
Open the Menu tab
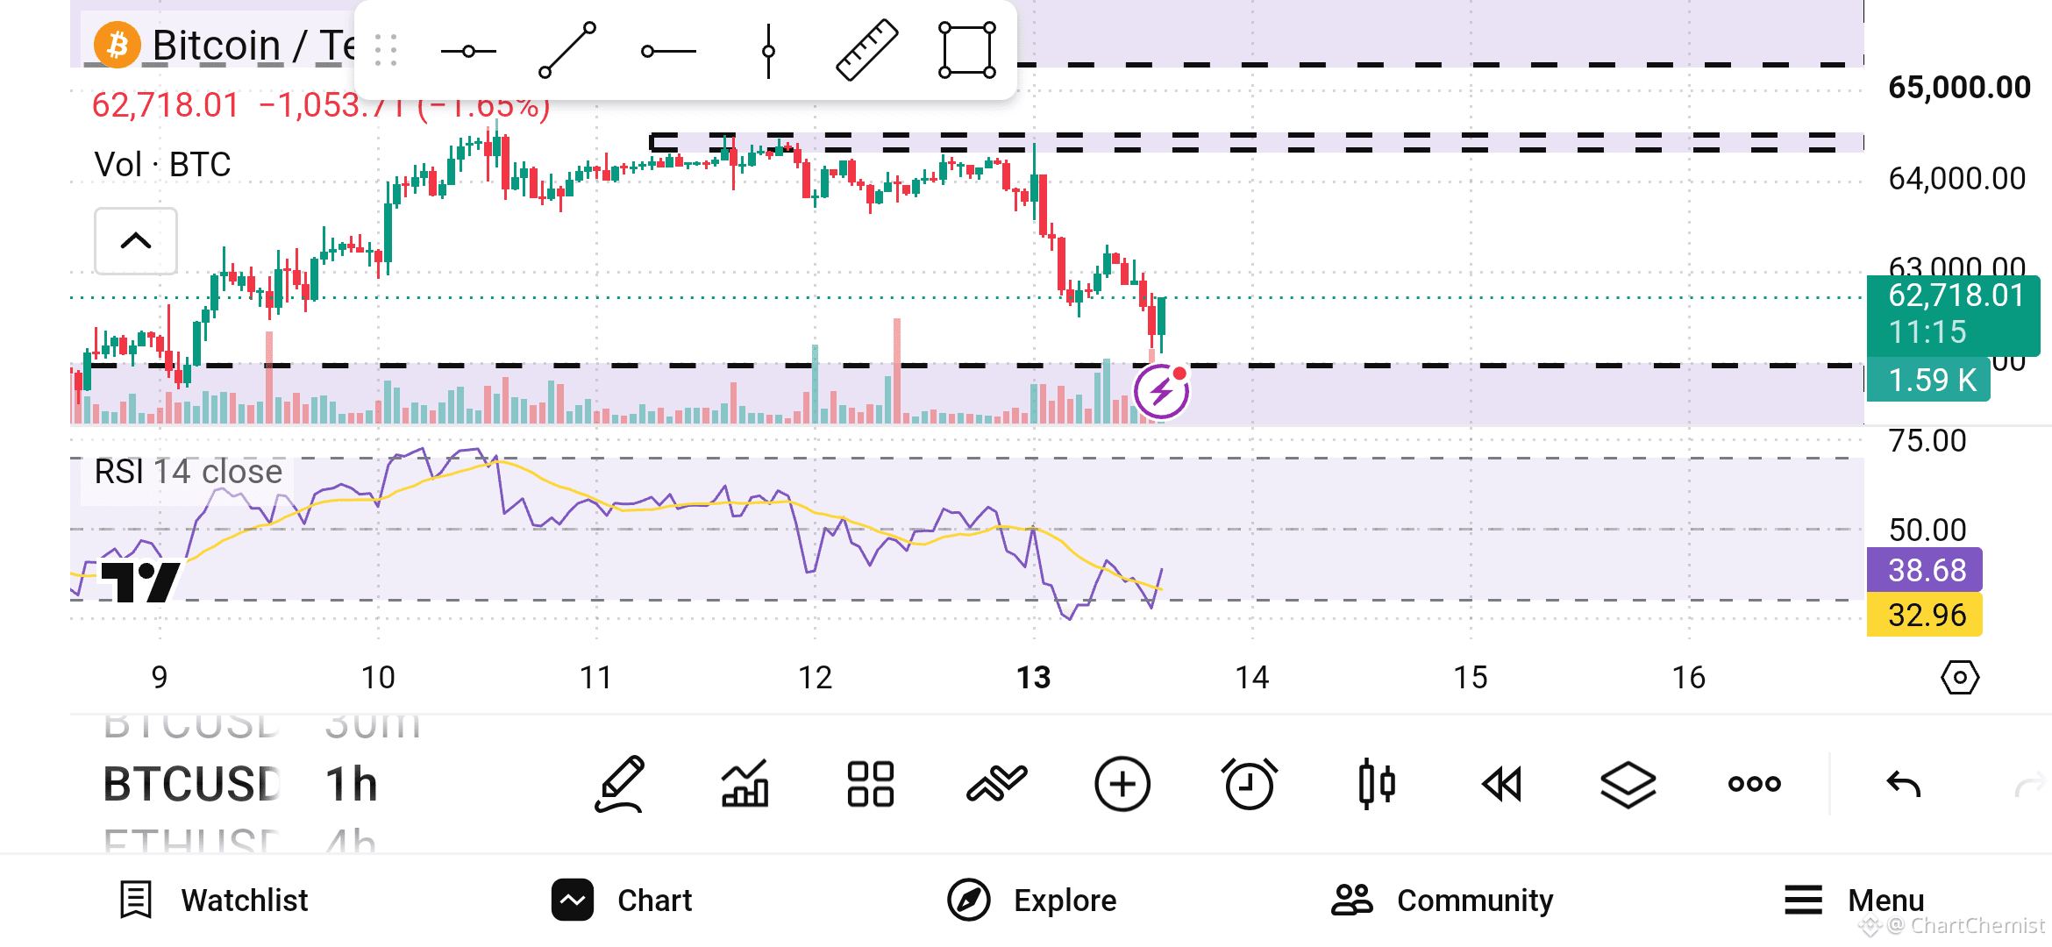pyautogui.click(x=1855, y=901)
